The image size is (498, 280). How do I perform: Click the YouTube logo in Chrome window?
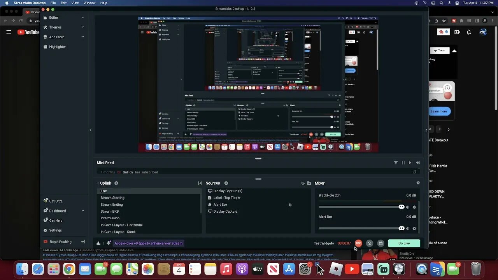click(x=28, y=32)
